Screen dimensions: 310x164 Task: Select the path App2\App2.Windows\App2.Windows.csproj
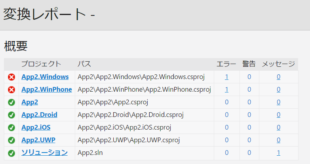click(141, 77)
